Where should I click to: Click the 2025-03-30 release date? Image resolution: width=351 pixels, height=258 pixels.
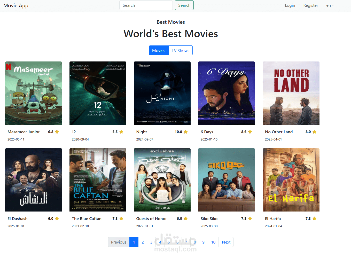(209, 226)
